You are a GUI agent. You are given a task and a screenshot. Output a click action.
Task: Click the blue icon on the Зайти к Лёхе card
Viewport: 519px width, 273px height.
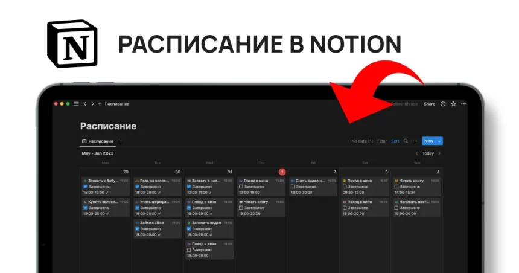137,223
